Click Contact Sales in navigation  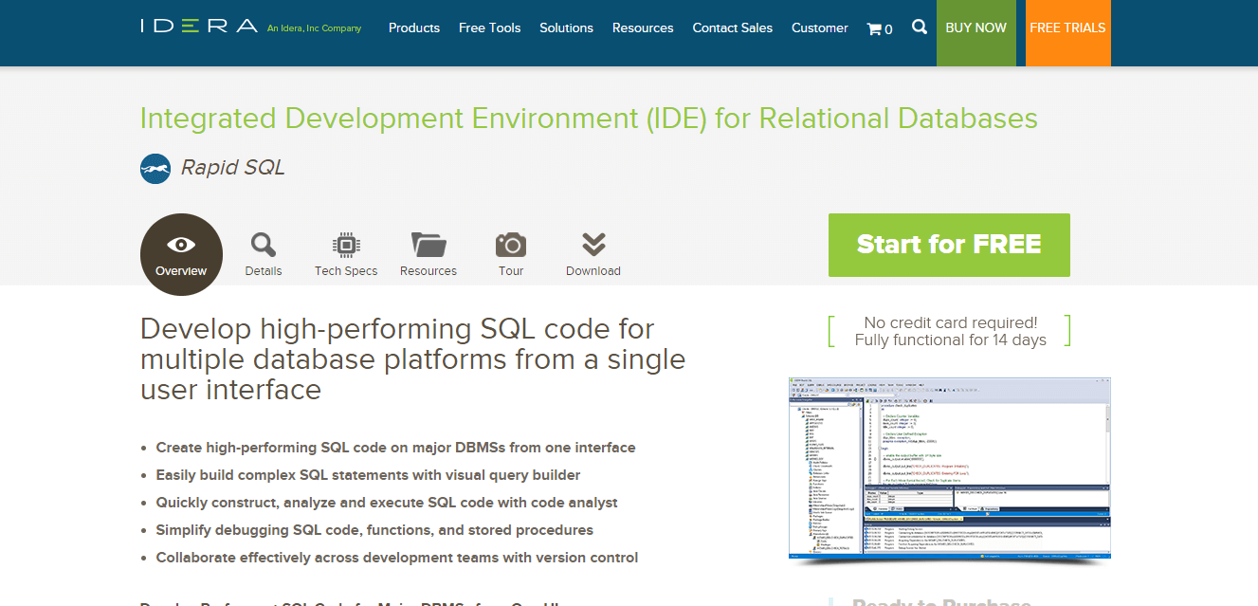[x=733, y=28]
